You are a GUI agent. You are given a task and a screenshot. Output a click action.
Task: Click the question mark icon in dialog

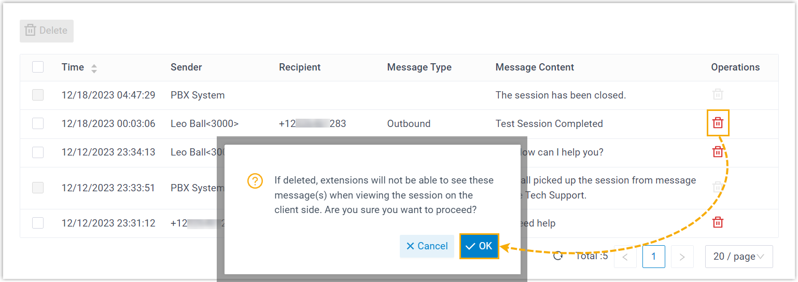[x=255, y=181]
